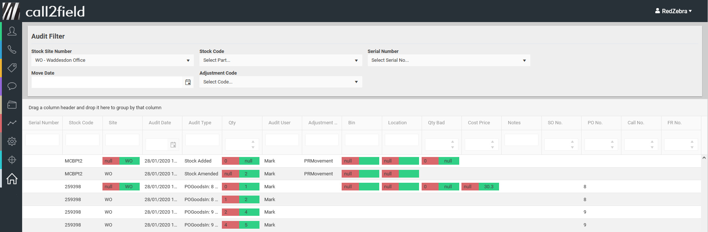Open the user profile sidebar icon

point(12,31)
